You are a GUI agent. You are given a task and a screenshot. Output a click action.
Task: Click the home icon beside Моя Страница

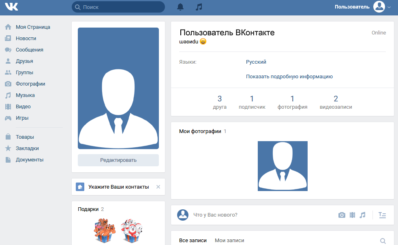[8, 27]
